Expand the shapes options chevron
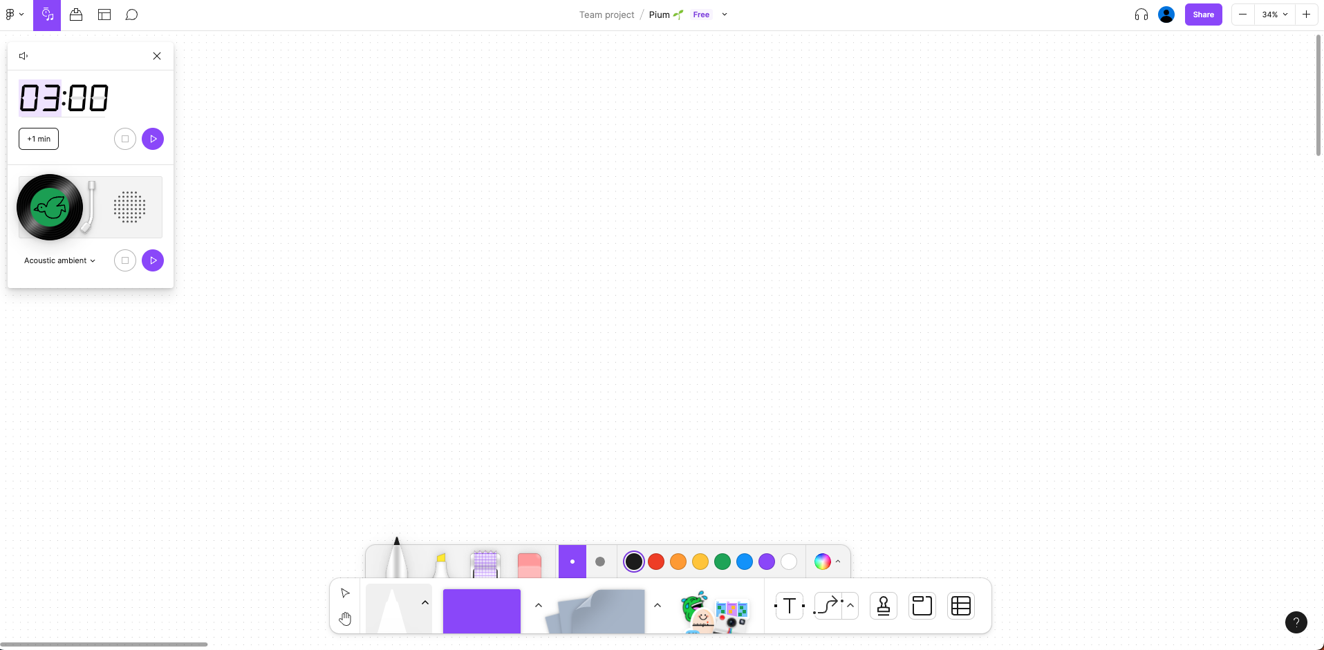Image resolution: width=1324 pixels, height=650 pixels. (539, 605)
